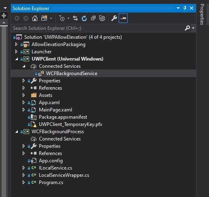The image size is (209, 197).
Task: Click the Forward navigation arrow in toolbar
Action: [x=26, y=18]
